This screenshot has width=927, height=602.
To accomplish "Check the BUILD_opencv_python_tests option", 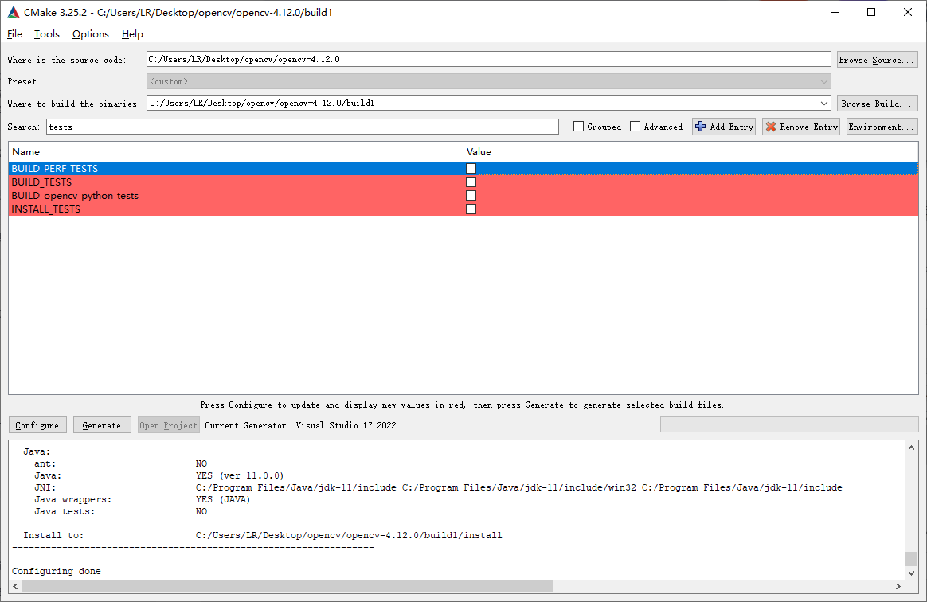I will coord(471,196).
